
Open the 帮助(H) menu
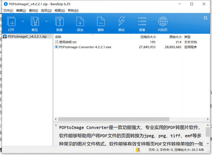(x=73, y=11)
